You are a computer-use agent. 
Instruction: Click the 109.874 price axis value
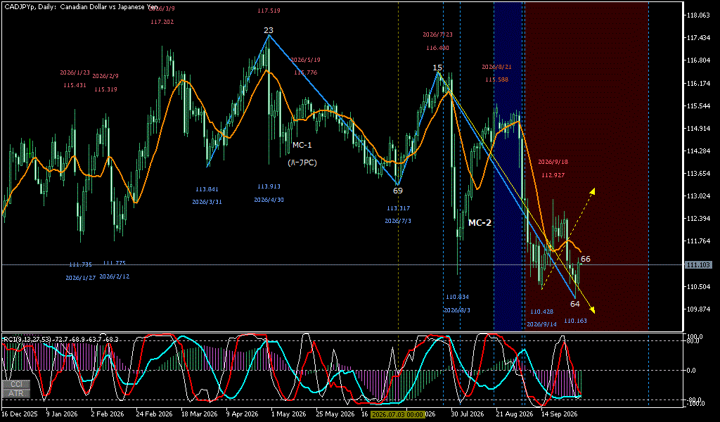pyautogui.click(x=697, y=309)
